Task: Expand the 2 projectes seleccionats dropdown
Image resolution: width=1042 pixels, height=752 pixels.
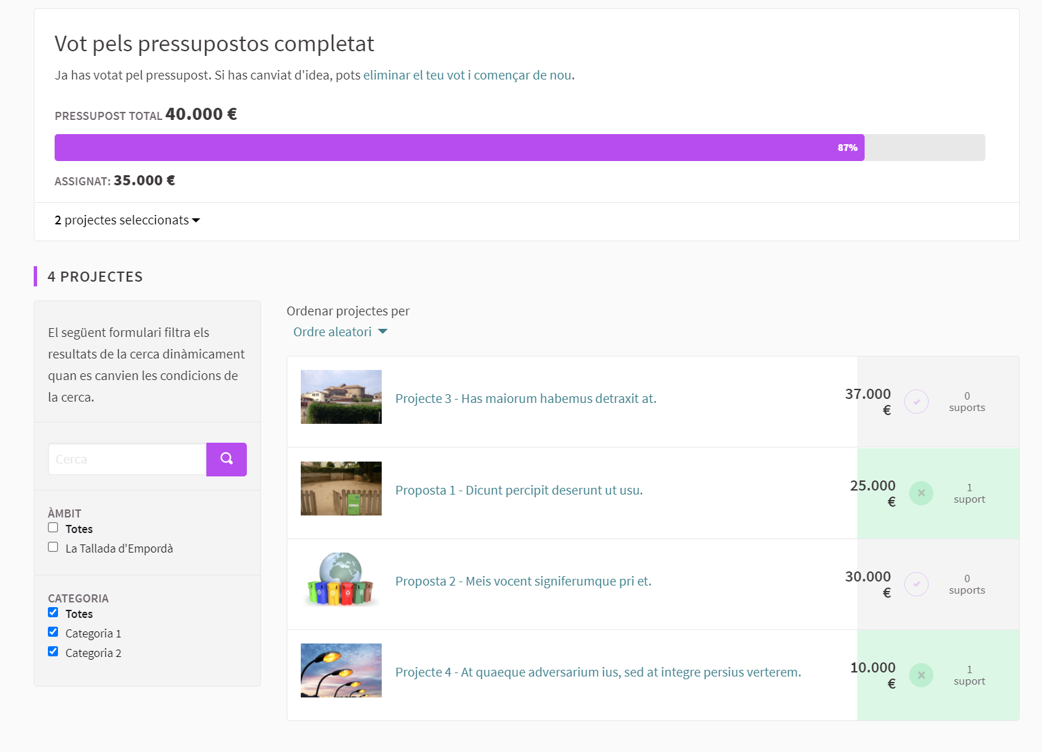Action: (127, 220)
